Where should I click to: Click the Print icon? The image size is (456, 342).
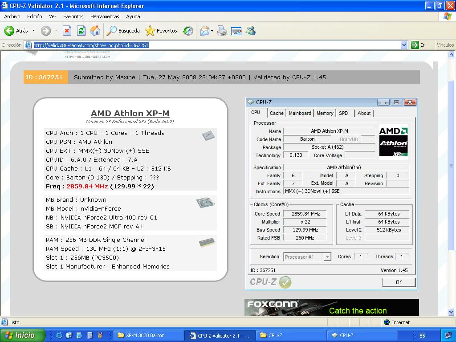click(x=222, y=31)
